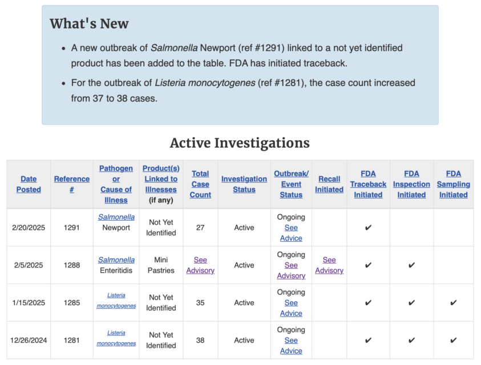
Task: Click traceback checkmark in row 1285
Action: [368, 303]
